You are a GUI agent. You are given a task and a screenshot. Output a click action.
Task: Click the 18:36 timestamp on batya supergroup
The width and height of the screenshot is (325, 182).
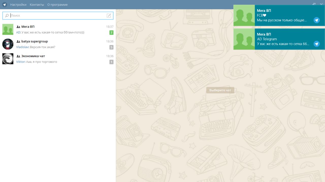(110, 41)
